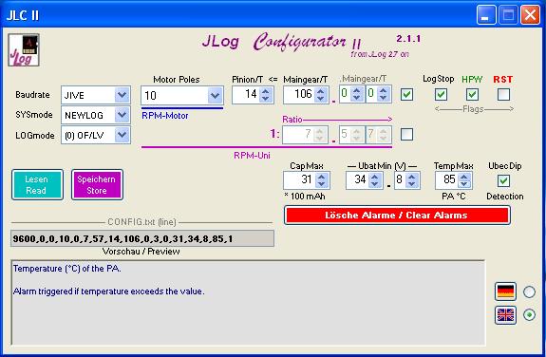Screen dimensions: 546x357
Task: Increase UbatMin decimal value 8
Action: pos(412,177)
